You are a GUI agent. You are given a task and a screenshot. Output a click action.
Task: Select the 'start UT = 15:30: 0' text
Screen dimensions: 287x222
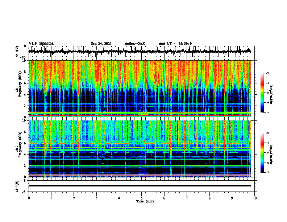[x=175, y=44]
